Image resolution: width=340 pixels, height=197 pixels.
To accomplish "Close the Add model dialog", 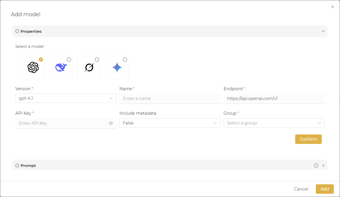I will coord(333,7).
